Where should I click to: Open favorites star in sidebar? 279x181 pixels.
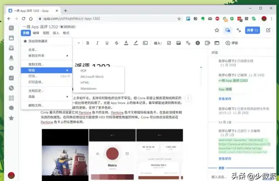pos(11,118)
